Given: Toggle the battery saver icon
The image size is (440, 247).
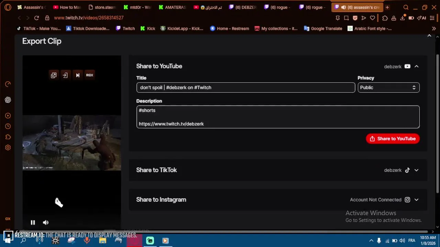Looking at the screenshot, I should (x=411, y=18).
